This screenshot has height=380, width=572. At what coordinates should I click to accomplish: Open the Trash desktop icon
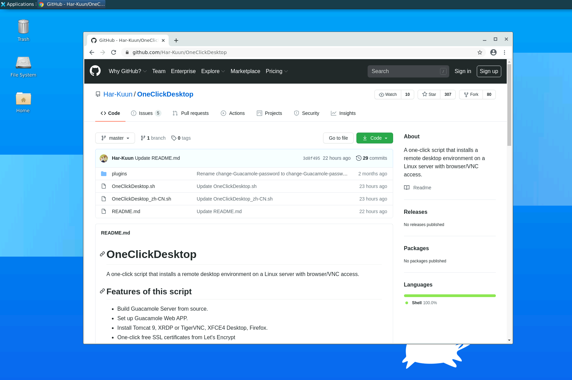[23, 31]
